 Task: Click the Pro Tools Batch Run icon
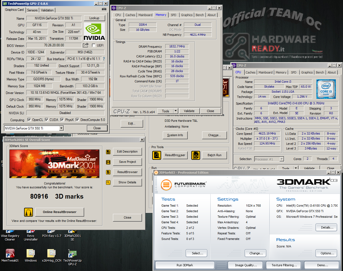195,155
